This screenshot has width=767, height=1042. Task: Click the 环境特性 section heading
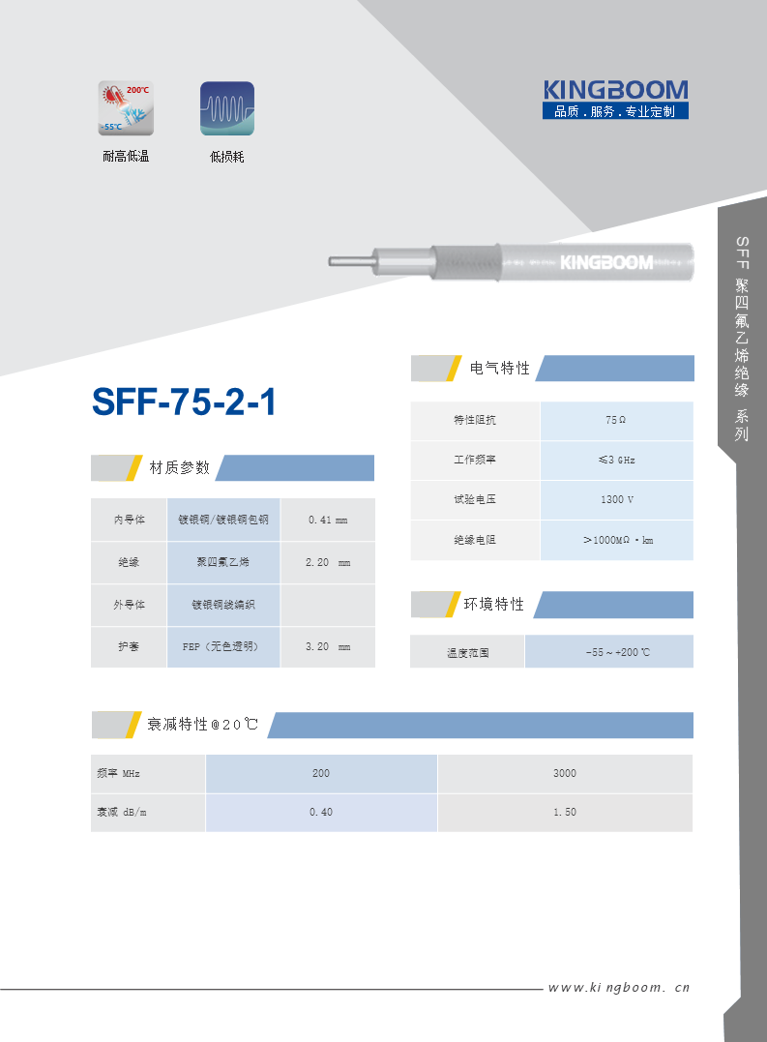(493, 604)
